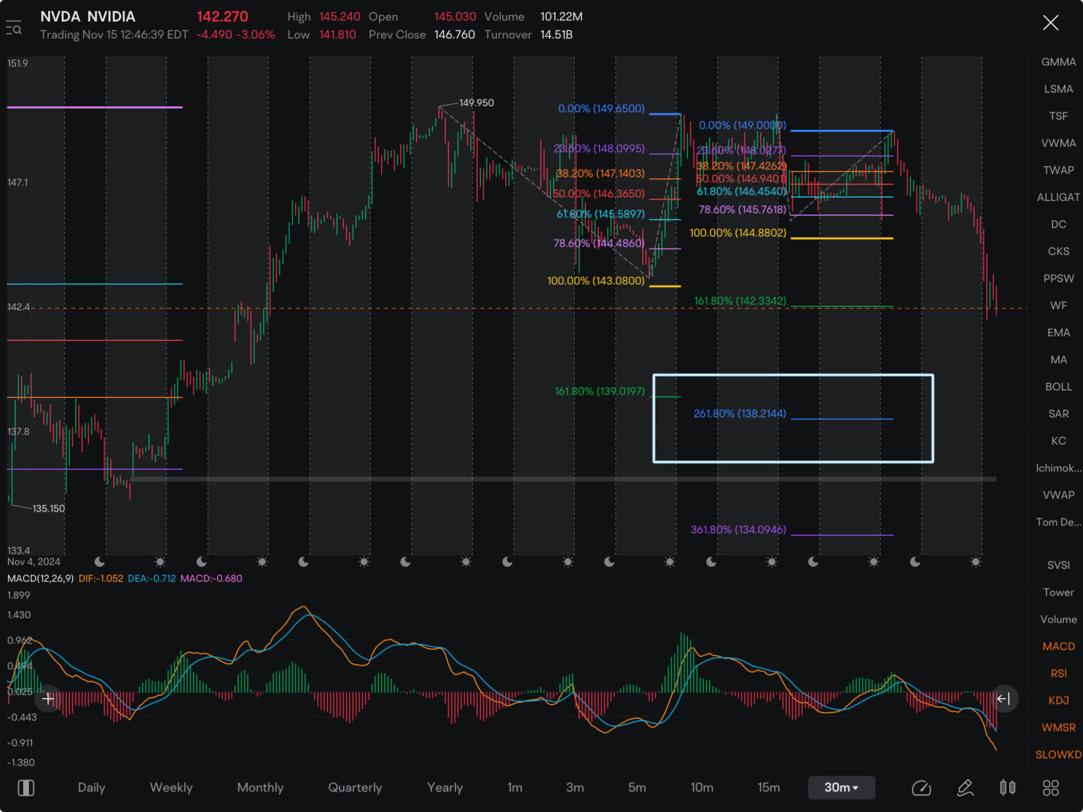Open the grid apps menu icon
The width and height of the screenshot is (1083, 812).
click(x=1051, y=788)
